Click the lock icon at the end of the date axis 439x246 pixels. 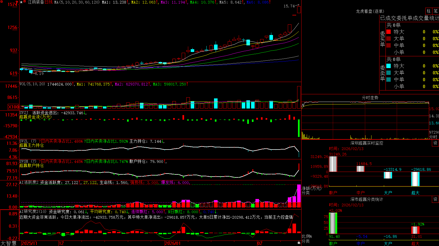pyautogui.click(x=299, y=243)
